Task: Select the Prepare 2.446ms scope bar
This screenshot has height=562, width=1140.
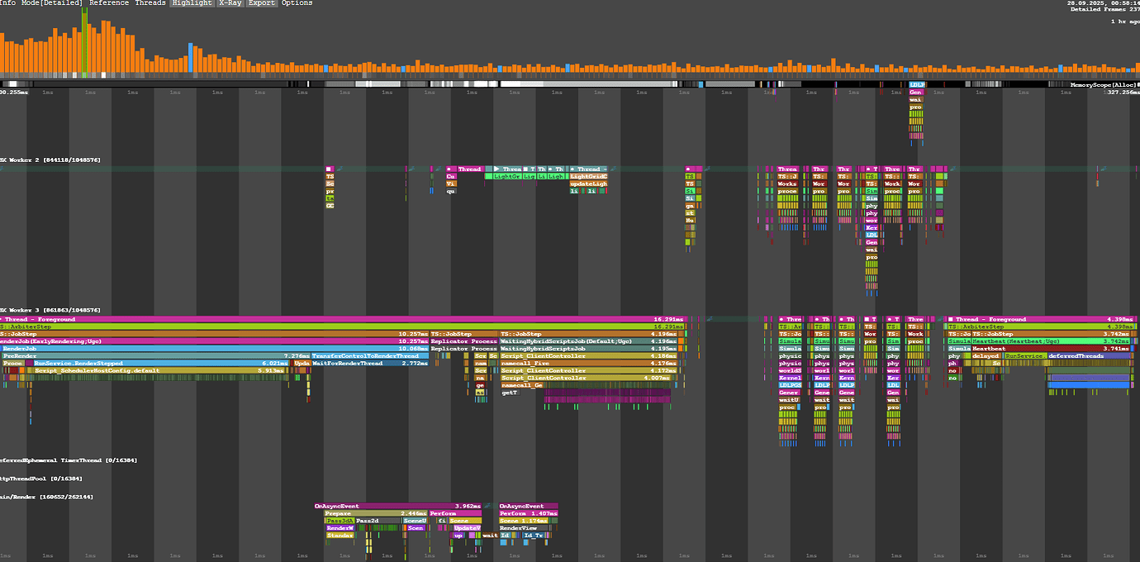Action: pos(376,513)
